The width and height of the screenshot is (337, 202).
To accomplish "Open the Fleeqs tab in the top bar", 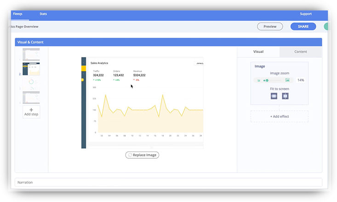I will coord(17,14).
